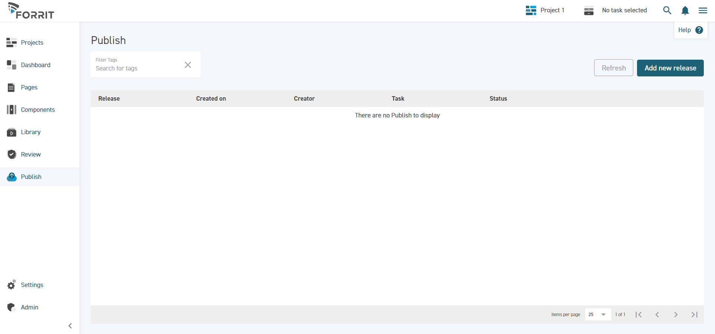The image size is (715, 334).
Task: Open the Library menu item
Action: 40,132
